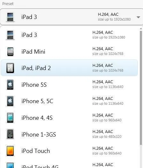Select the iPad Mini preset
Viewport: 143px width, 168px height.
coord(69,51)
